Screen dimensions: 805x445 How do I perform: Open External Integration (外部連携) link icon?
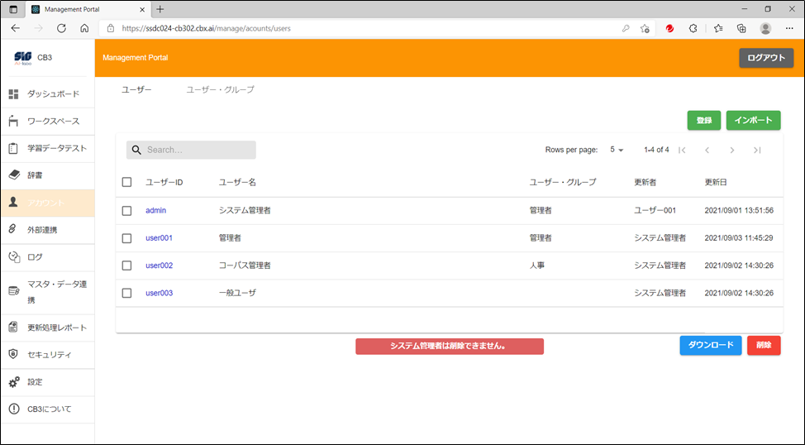click(x=13, y=230)
